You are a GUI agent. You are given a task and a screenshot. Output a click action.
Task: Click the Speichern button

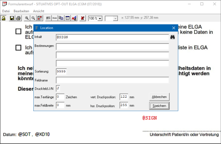click(159, 106)
